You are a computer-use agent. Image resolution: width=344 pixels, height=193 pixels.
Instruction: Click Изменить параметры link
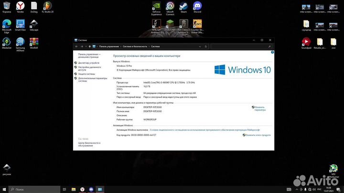coord(260,109)
